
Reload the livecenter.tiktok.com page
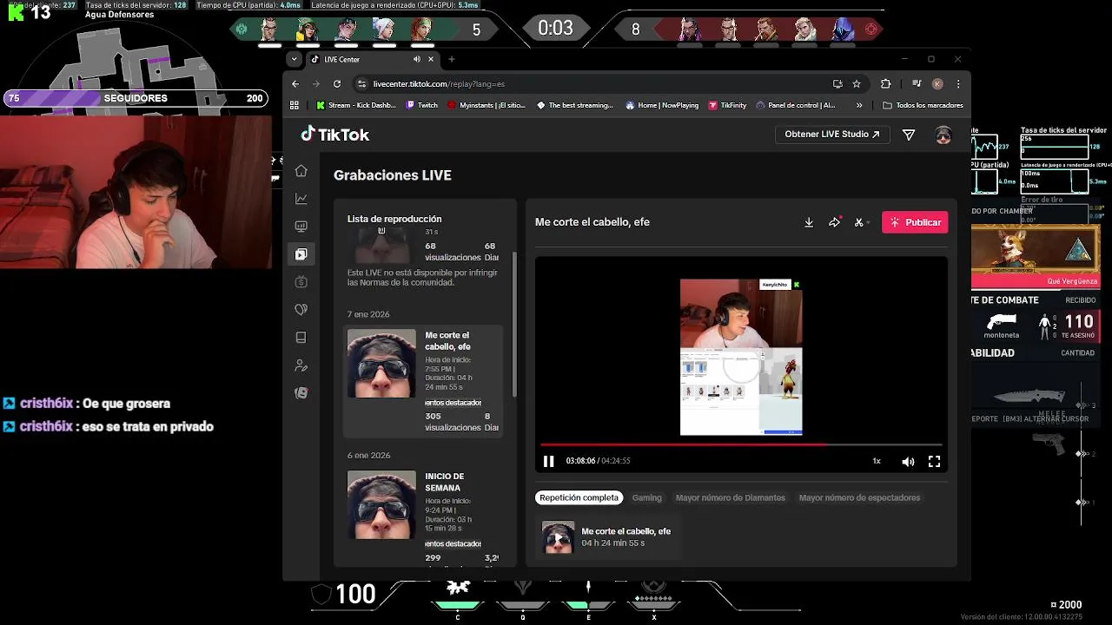337,84
